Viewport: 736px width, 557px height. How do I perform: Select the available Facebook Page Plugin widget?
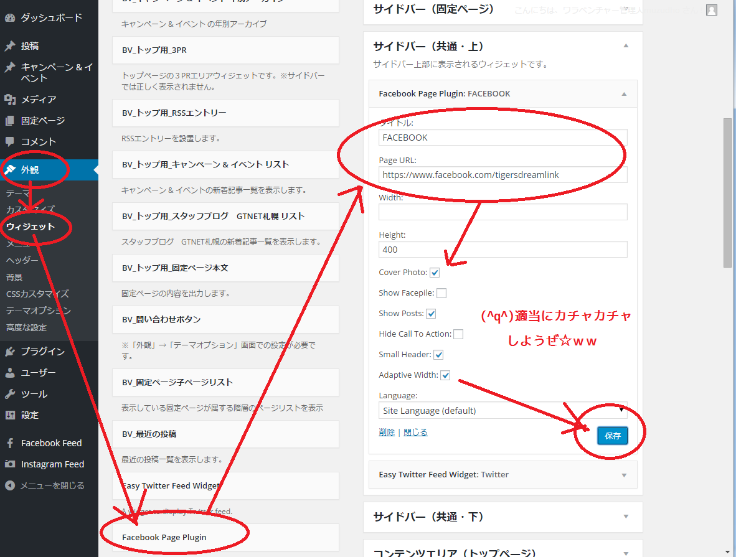pyautogui.click(x=226, y=537)
